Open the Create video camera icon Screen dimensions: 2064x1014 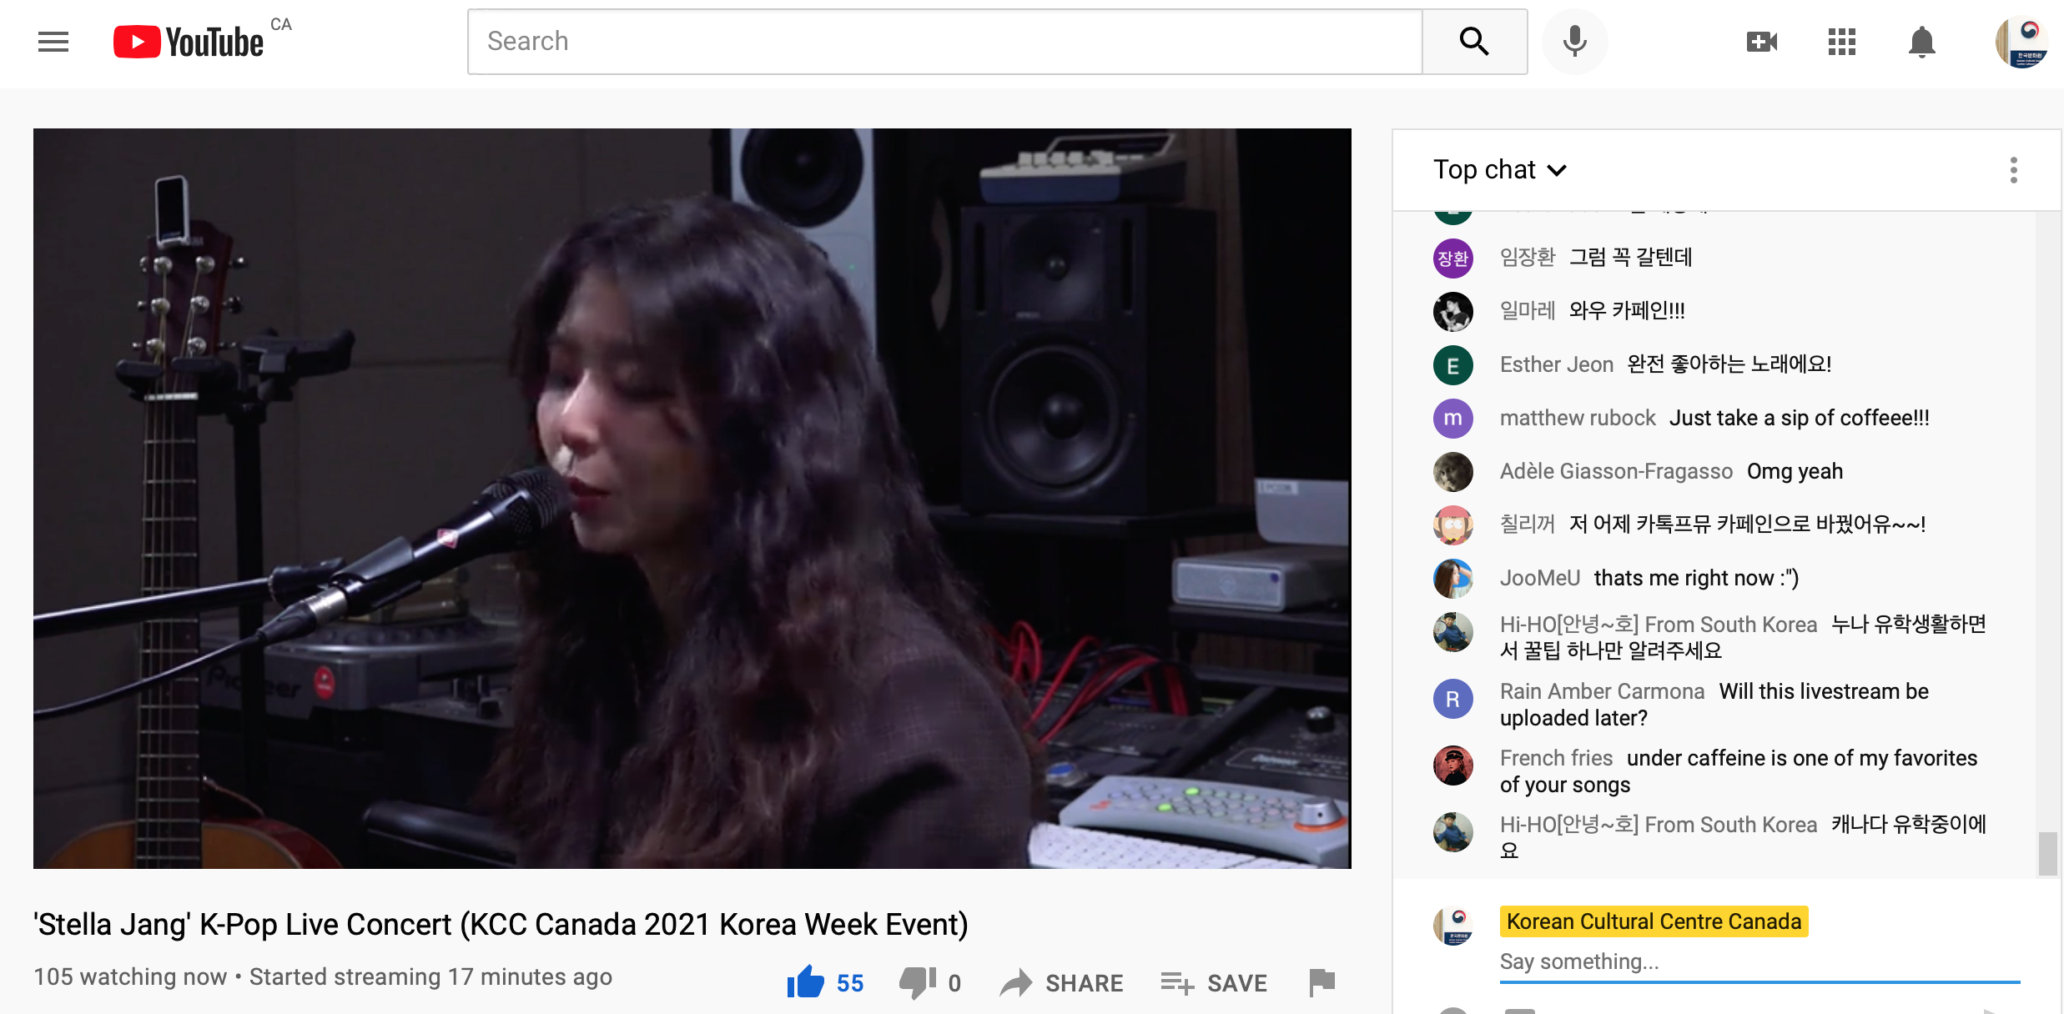pyautogui.click(x=1761, y=42)
